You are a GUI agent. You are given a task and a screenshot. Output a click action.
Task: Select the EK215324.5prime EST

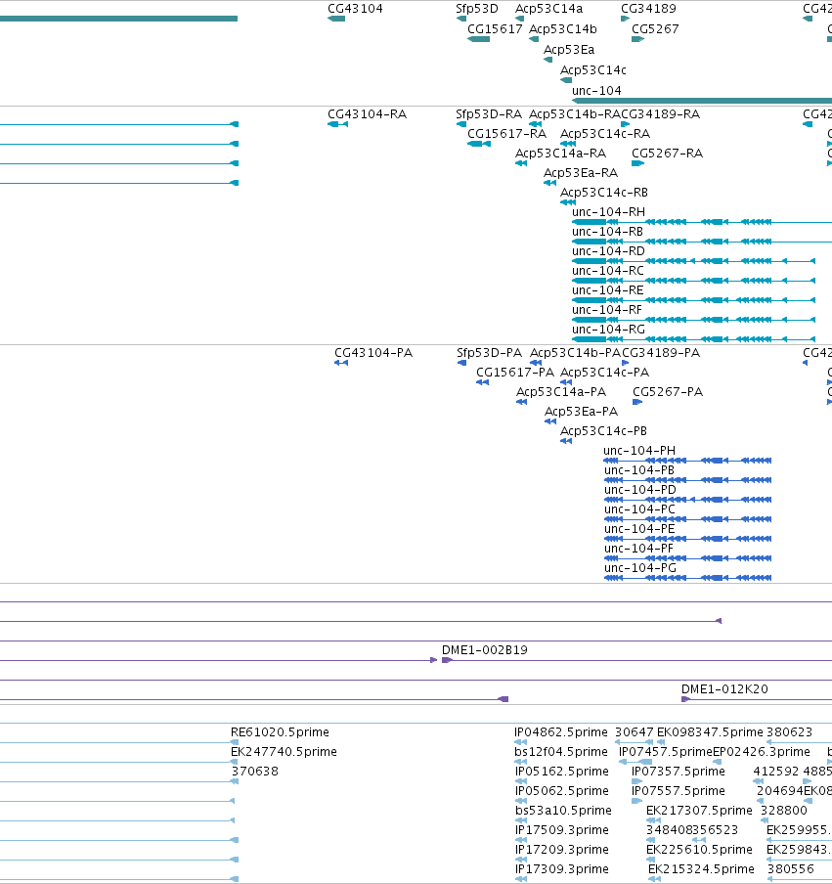[x=652, y=879]
